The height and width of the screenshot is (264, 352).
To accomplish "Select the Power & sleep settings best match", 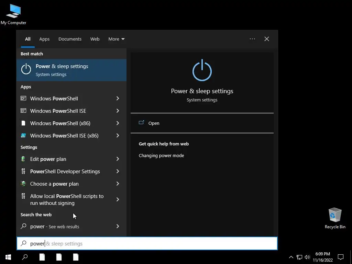I will point(71,70).
